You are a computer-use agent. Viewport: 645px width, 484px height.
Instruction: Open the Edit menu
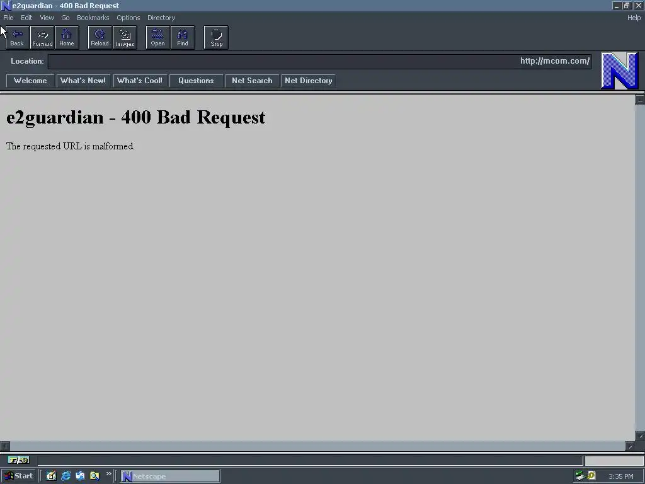26,18
